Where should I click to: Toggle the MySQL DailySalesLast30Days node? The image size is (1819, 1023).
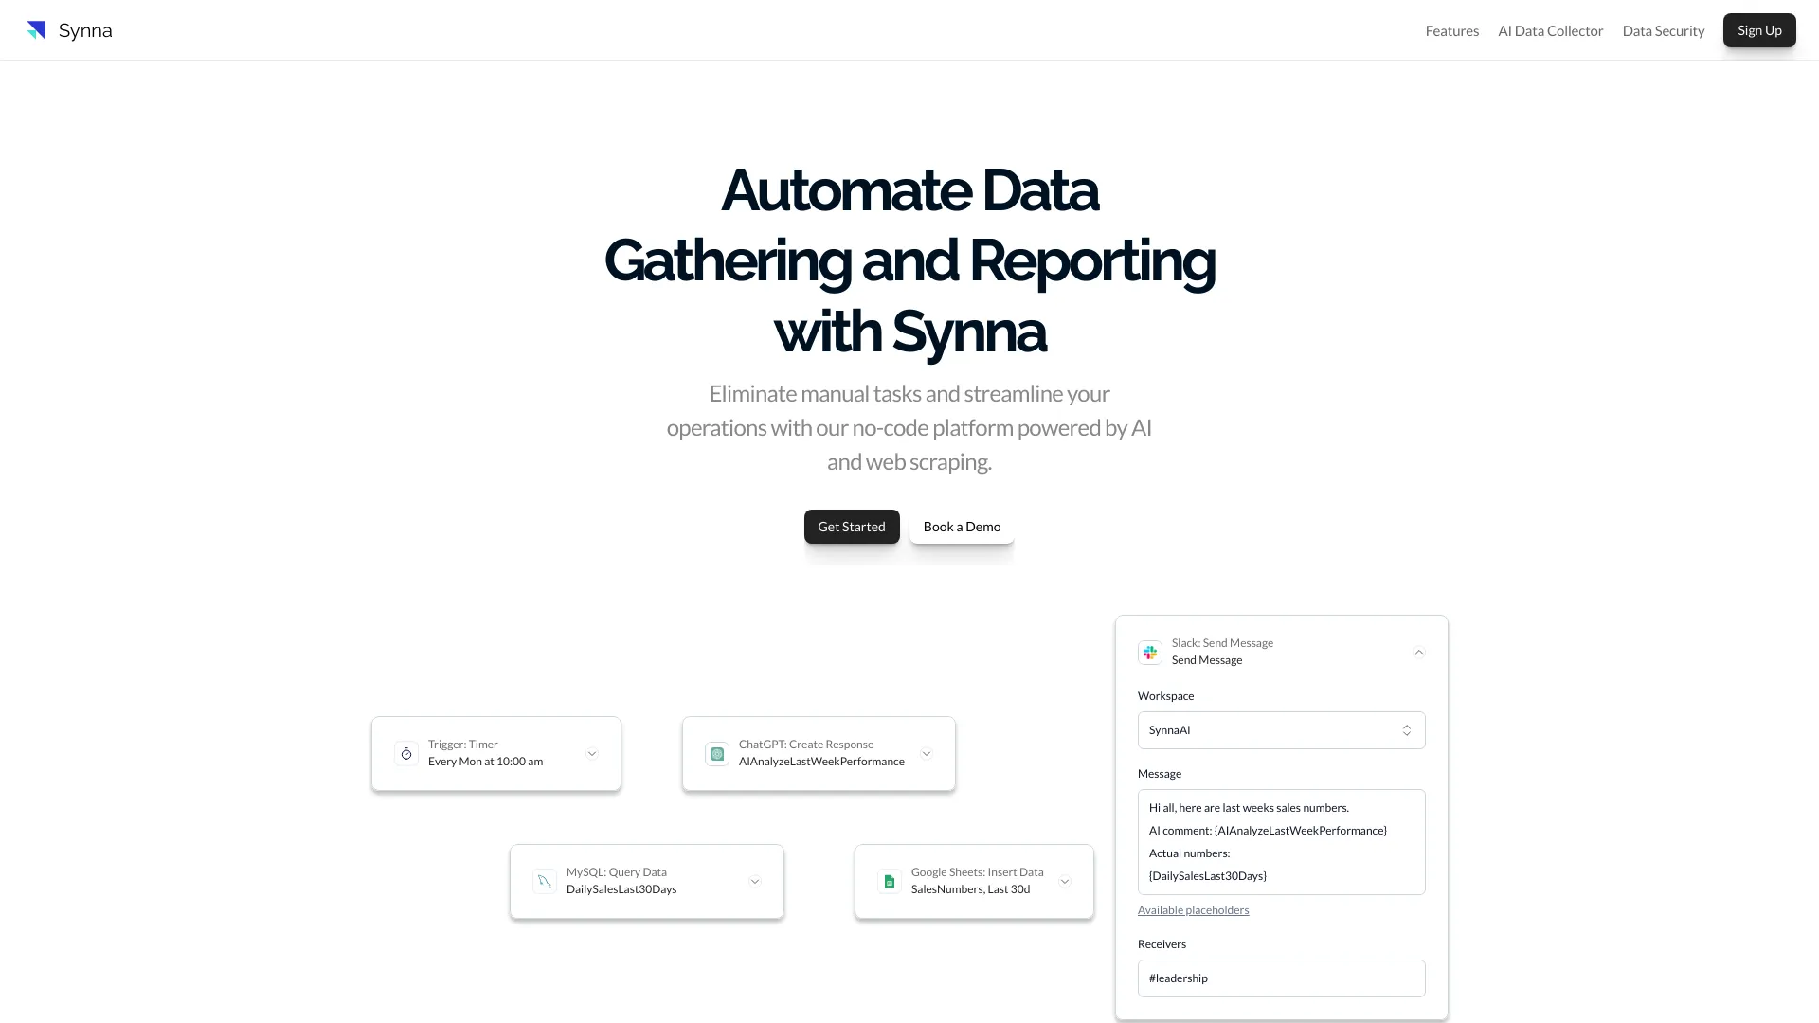tap(754, 881)
